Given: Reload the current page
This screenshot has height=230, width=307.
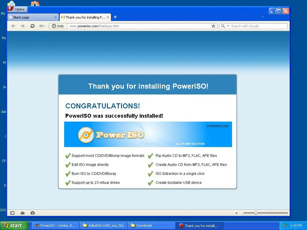Looking at the screenshot, I should pyautogui.click(x=32, y=26).
